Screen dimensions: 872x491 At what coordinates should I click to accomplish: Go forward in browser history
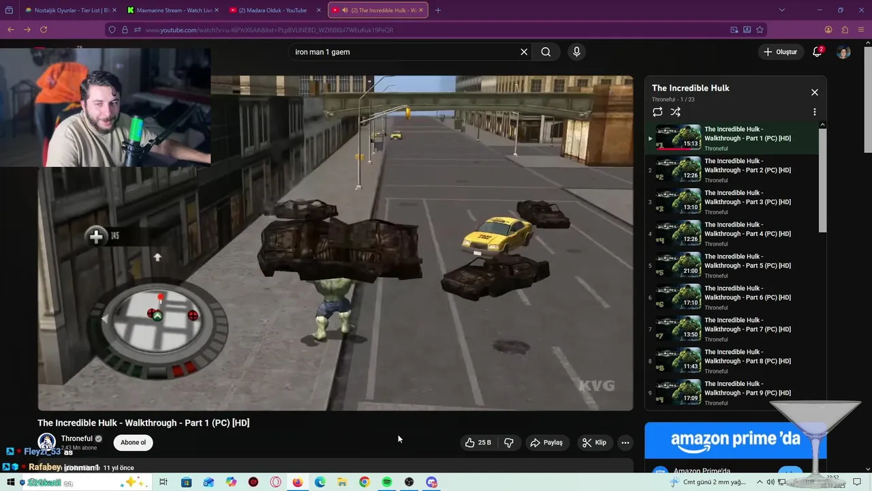(x=27, y=29)
